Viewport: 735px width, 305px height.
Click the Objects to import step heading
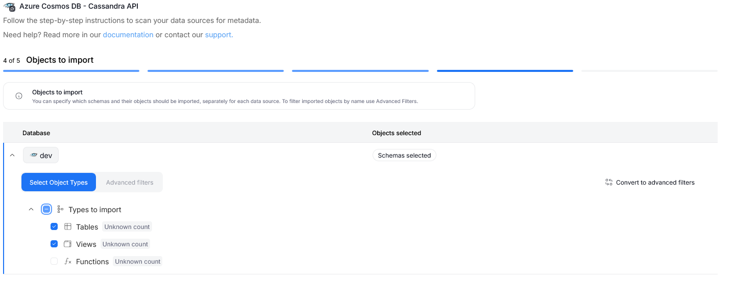click(60, 60)
